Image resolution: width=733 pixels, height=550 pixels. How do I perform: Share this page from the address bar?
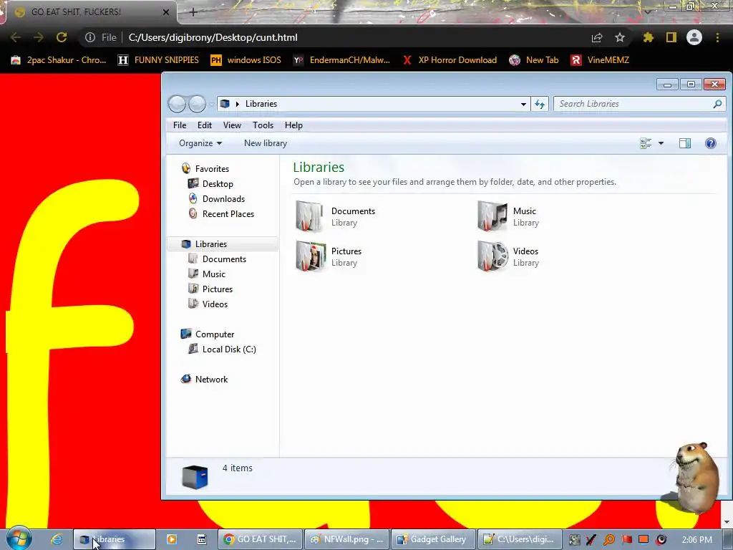597,37
